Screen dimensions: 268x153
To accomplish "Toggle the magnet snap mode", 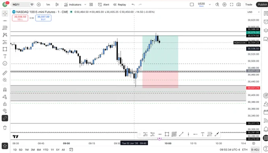I will 5,90.
